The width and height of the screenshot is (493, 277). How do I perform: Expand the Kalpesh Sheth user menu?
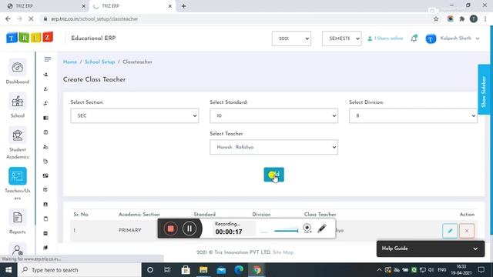(x=460, y=38)
